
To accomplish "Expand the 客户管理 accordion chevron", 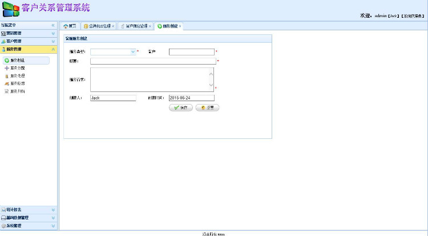I will point(53,41).
